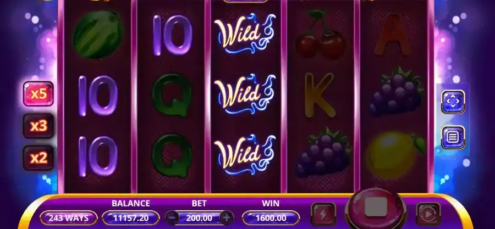495x229 pixels.
Task: Click the watermelon symbol
Action: [98, 35]
